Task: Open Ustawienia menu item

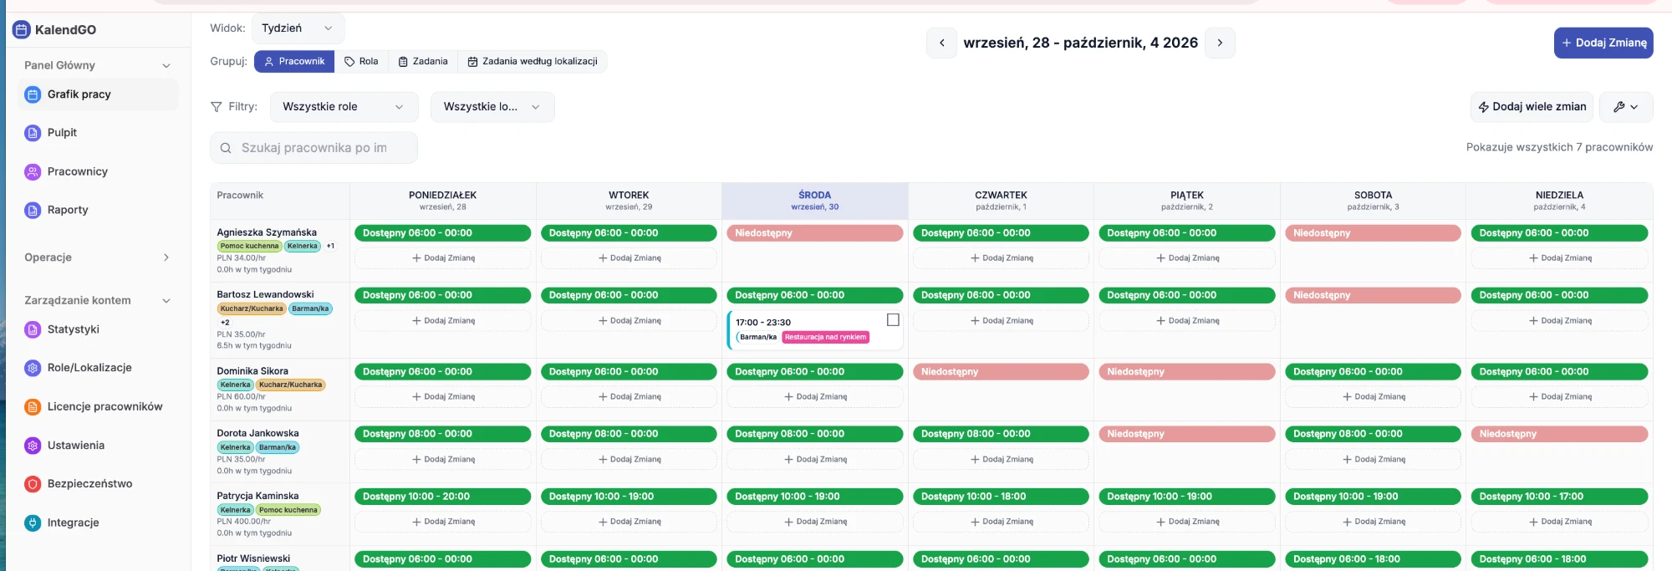Action: 99,446
